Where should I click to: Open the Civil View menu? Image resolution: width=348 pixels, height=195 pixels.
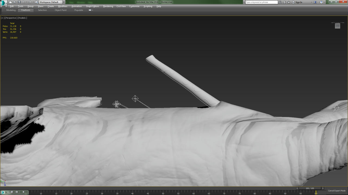tap(121, 6)
